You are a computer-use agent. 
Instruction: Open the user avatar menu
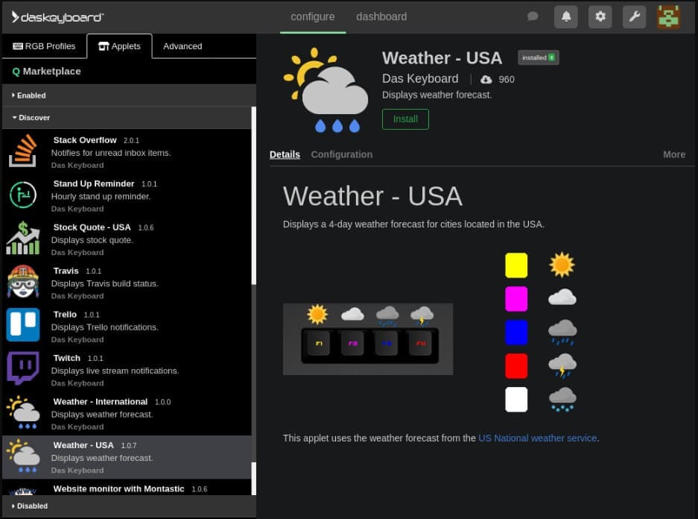click(x=669, y=17)
